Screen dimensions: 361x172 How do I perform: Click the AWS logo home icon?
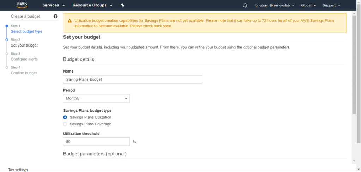point(22,5)
